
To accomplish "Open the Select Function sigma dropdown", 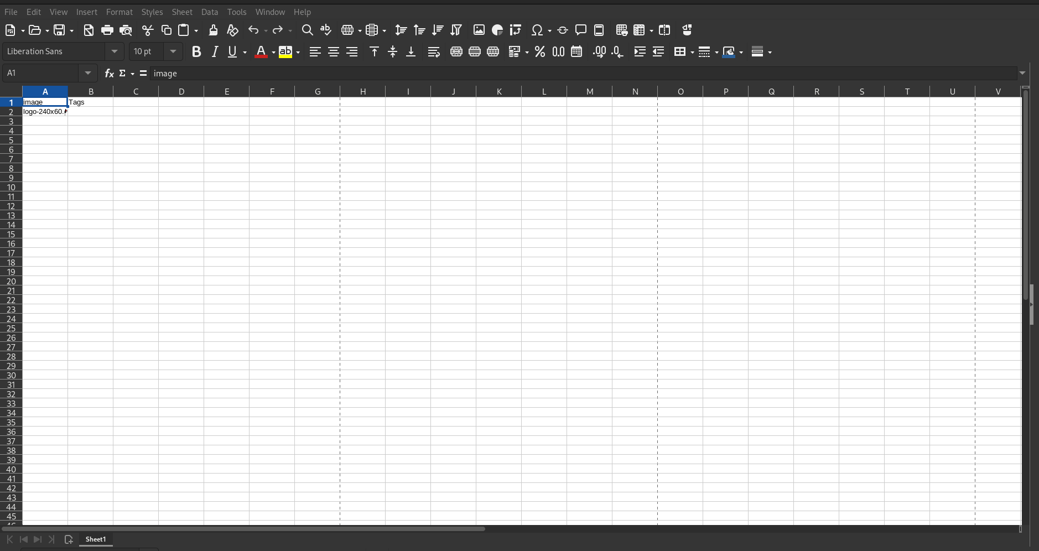I will point(132,74).
